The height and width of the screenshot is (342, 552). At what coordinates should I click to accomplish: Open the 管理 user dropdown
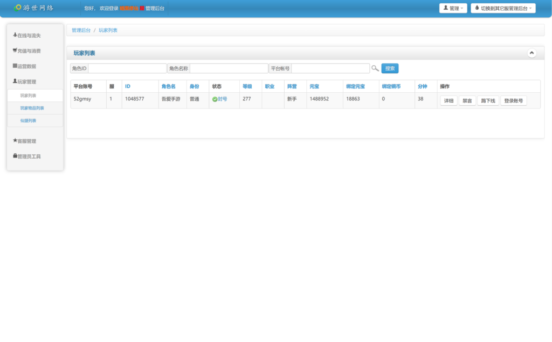point(453,9)
